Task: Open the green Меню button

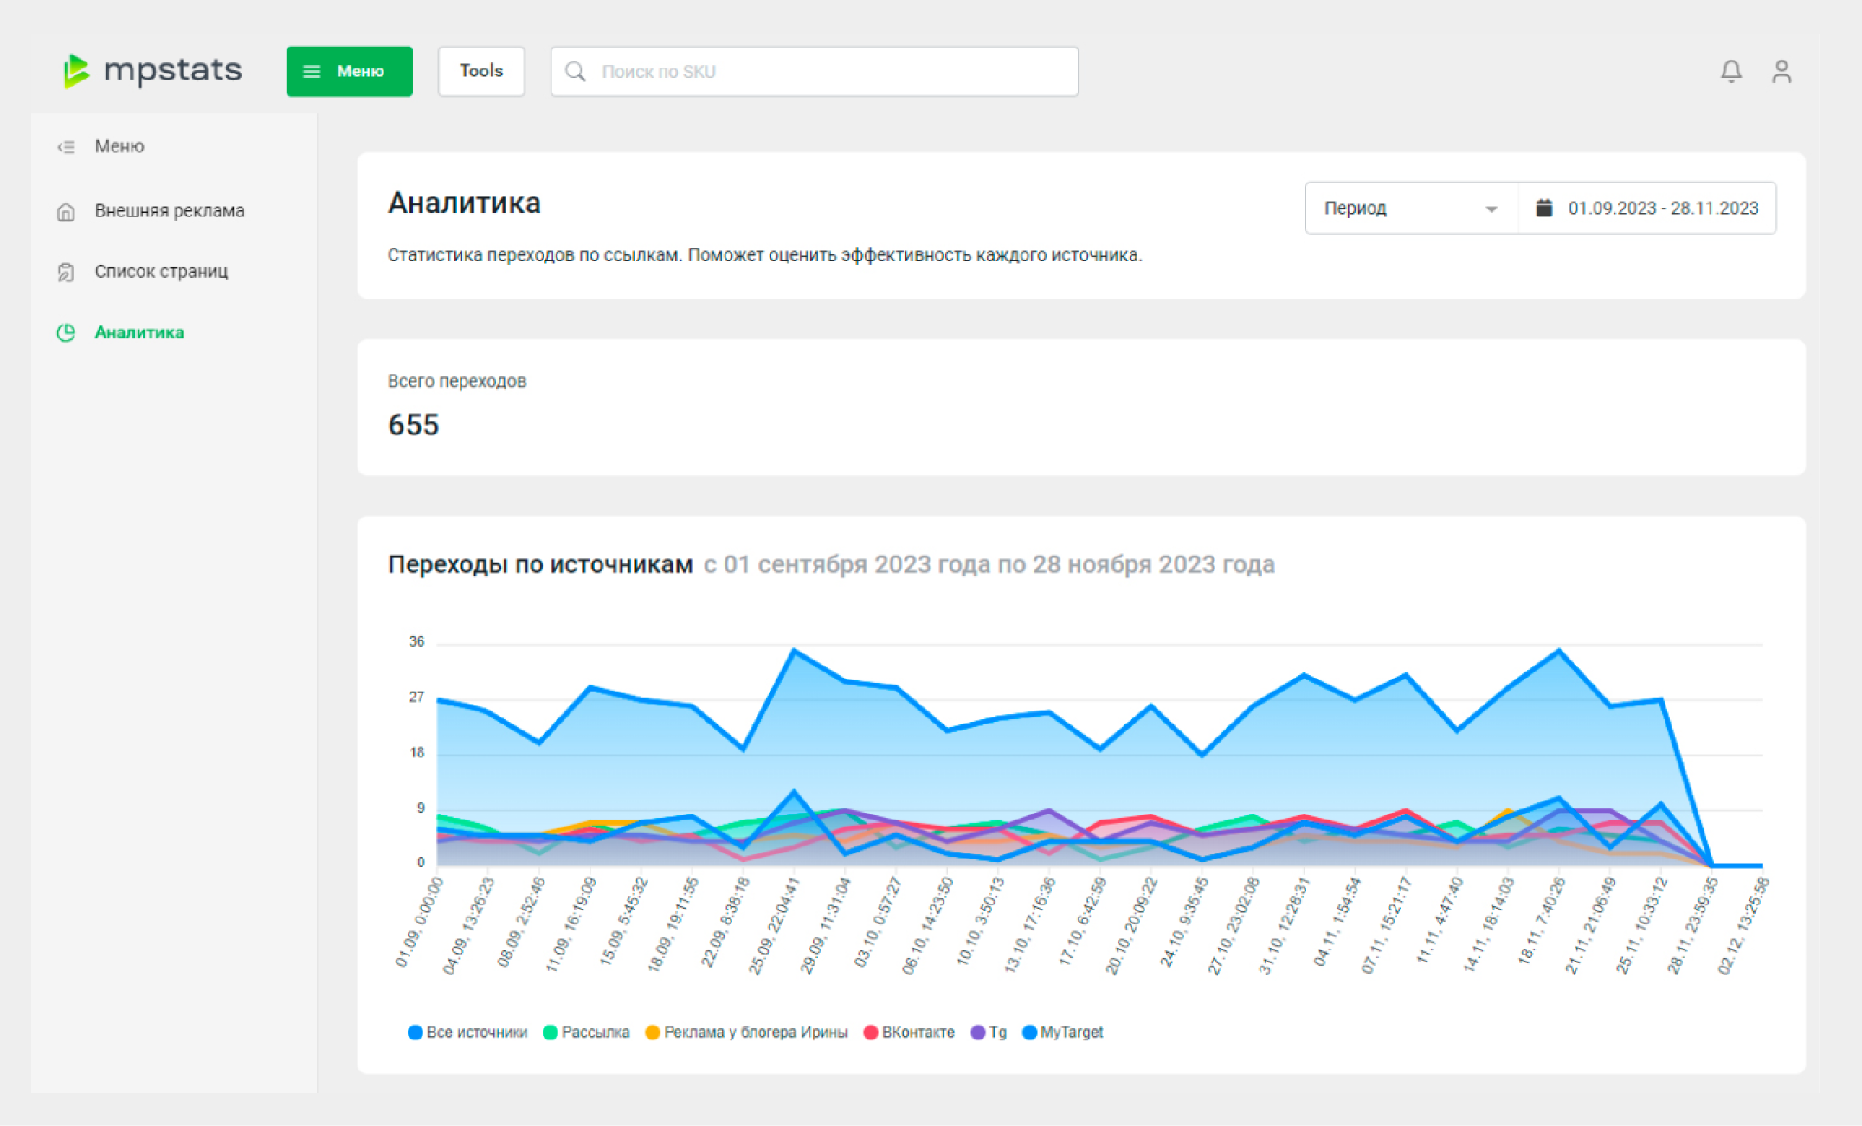Action: [x=350, y=71]
